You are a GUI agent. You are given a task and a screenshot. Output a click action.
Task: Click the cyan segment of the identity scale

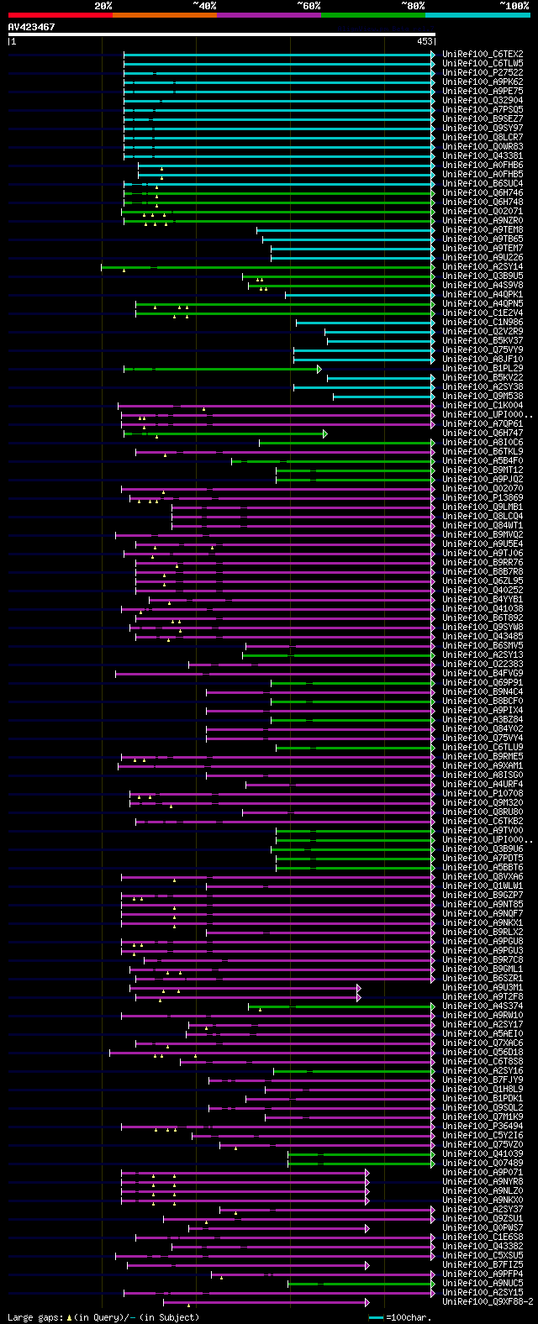[x=477, y=15]
